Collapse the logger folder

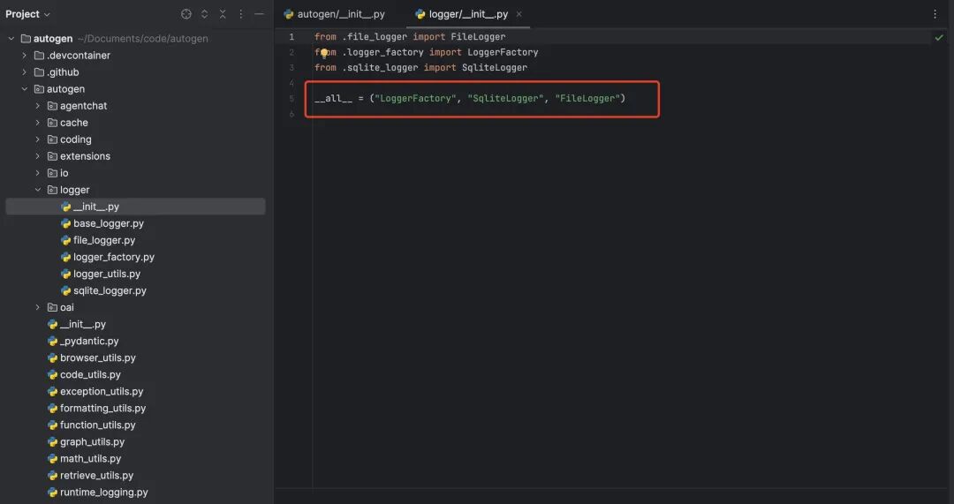38,190
